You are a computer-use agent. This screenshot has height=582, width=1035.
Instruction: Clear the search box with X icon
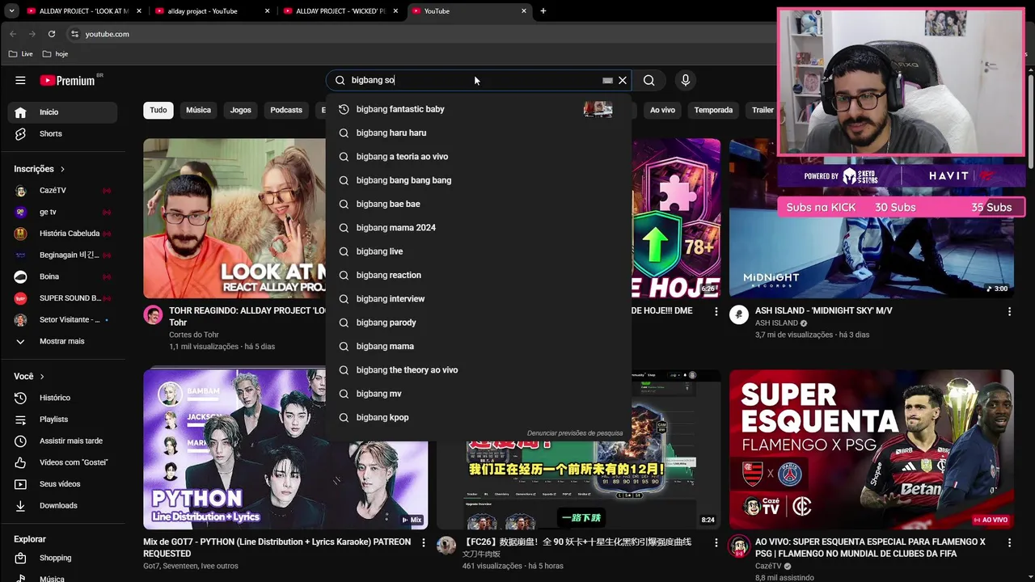[623, 80]
